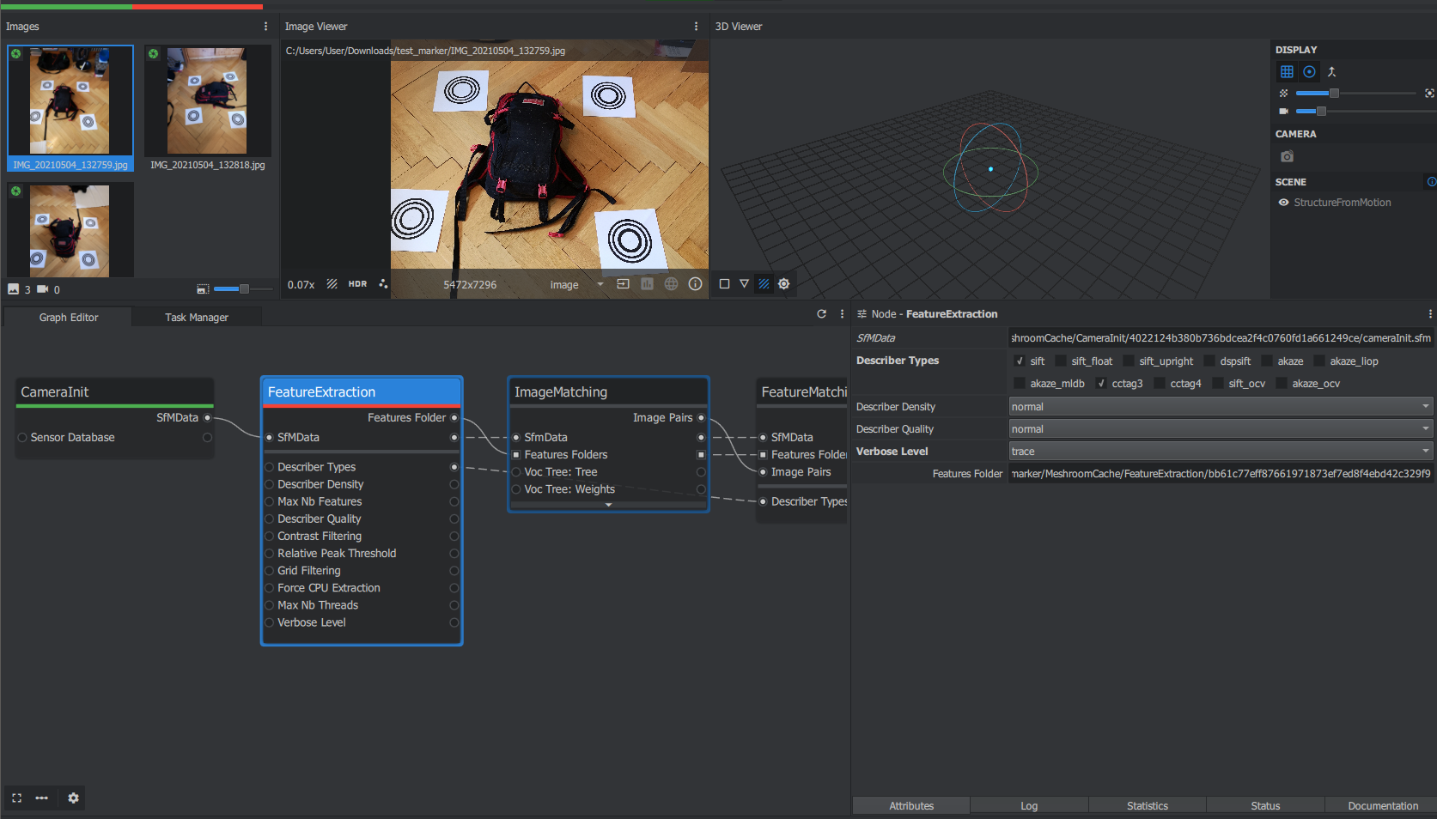Toggle the grid display in 3D Viewer
This screenshot has height=819, width=1437.
pyautogui.click(x=1287, y=72)
